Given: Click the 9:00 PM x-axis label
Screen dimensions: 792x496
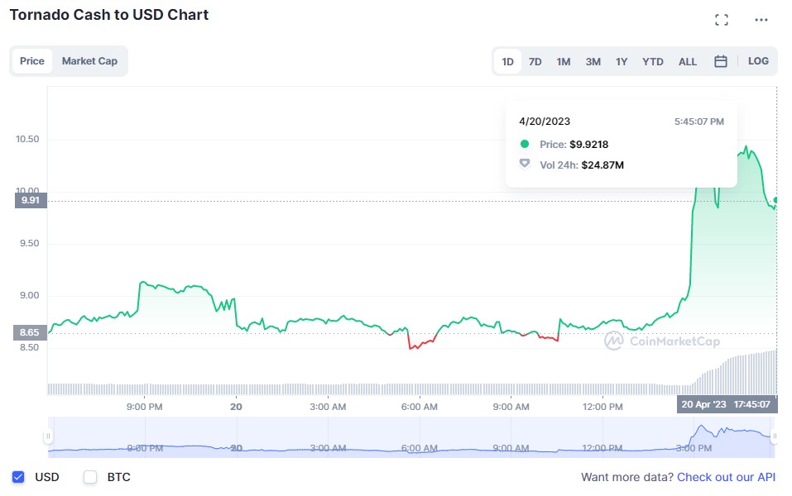Looking at the screenshot, I should (145, 407).
